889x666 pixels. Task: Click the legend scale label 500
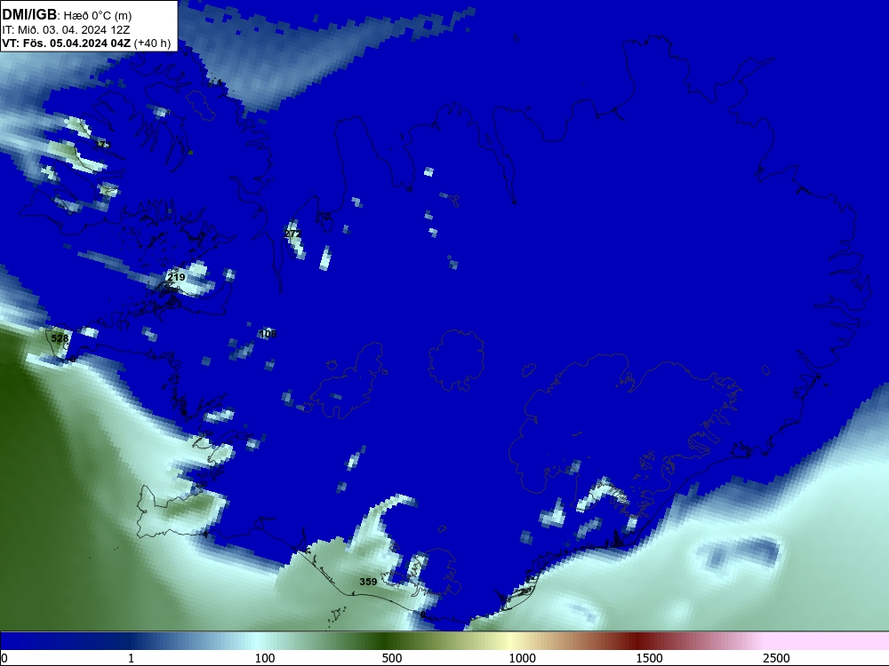392,658
